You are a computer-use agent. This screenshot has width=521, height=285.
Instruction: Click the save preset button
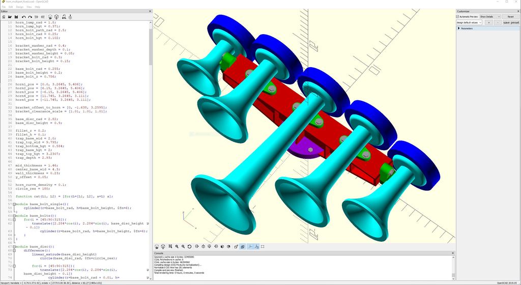(x=511, y=22)
